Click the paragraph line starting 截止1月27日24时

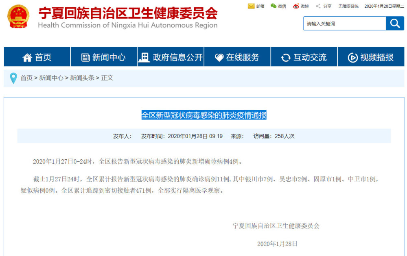(206, 179)
